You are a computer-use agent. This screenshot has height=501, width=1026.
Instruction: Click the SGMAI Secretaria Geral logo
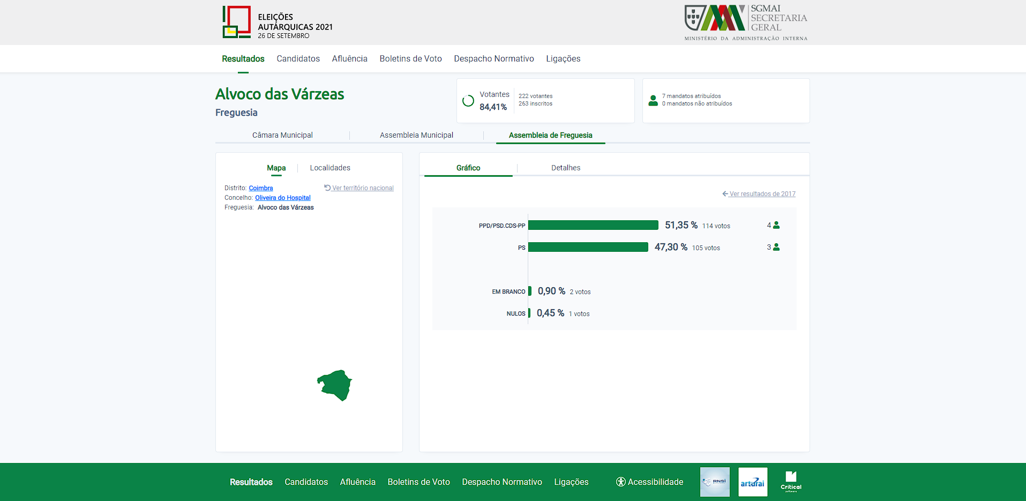pyautogui.click(x=746, y=23)
